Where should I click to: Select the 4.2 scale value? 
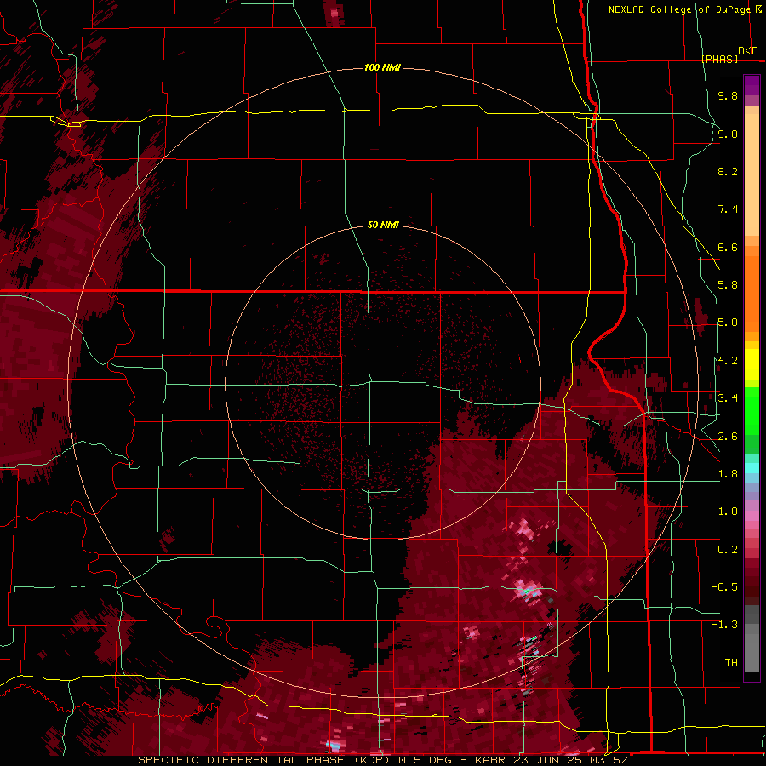click(728, 361)
